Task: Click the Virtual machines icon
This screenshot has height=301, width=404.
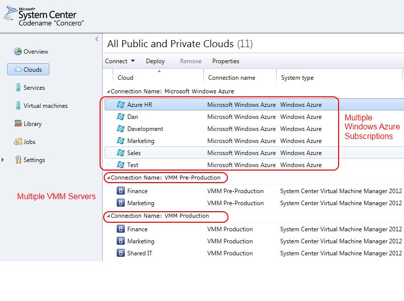Action: coord(18,105)
